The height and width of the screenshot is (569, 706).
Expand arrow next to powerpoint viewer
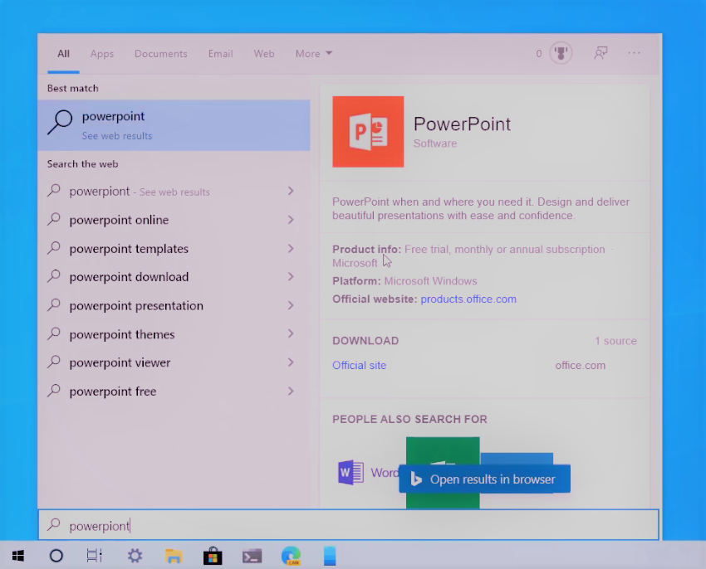tap(291, 362)
